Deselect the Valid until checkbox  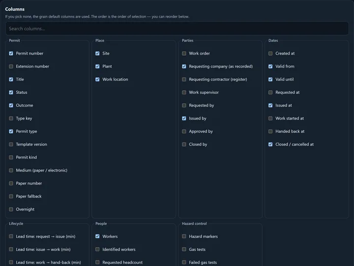click(270, 79)
